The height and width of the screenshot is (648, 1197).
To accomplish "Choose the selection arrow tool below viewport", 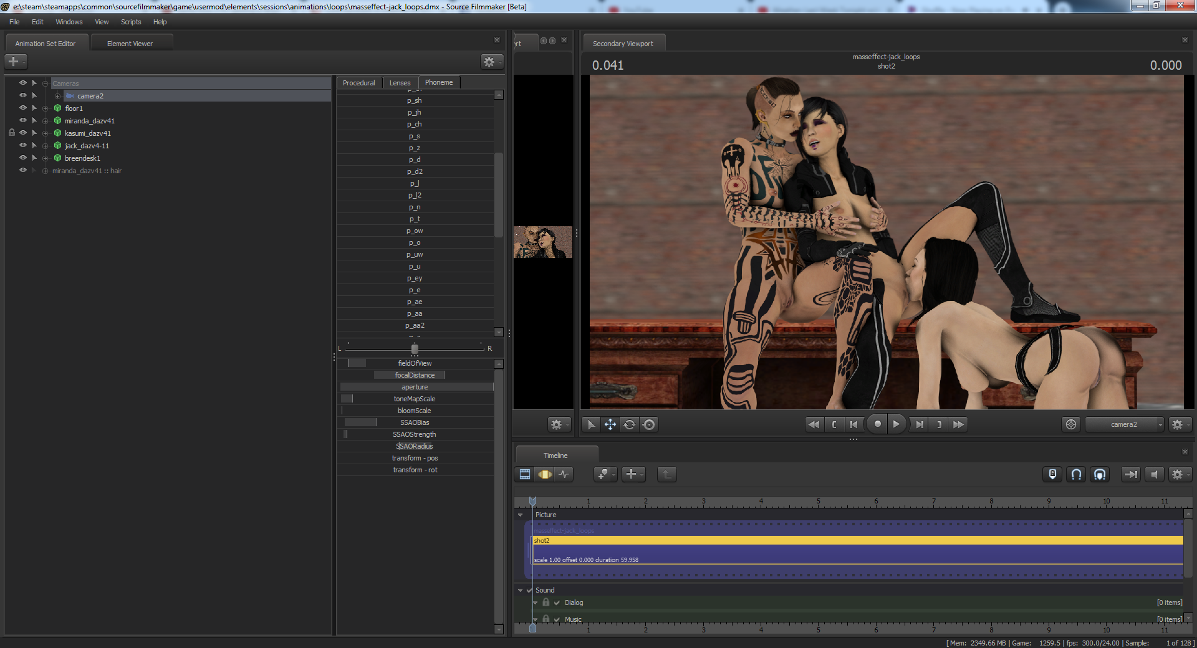I will tap(591, 424).
